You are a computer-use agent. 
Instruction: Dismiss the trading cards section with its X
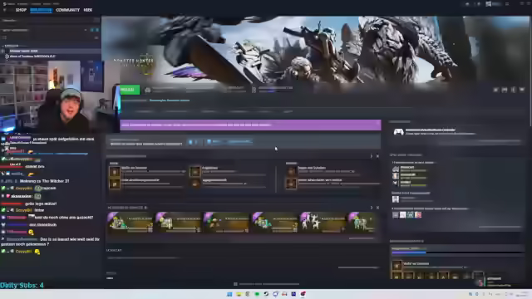click(x=377, y=208)
